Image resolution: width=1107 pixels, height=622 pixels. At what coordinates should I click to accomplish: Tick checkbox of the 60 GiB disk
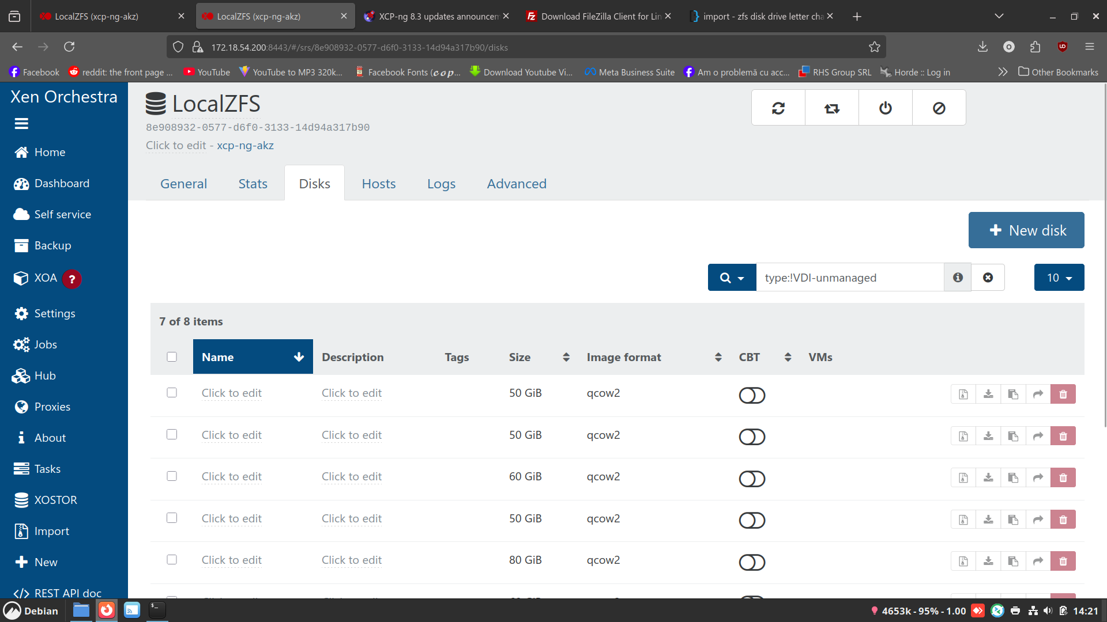coord(172,476)
